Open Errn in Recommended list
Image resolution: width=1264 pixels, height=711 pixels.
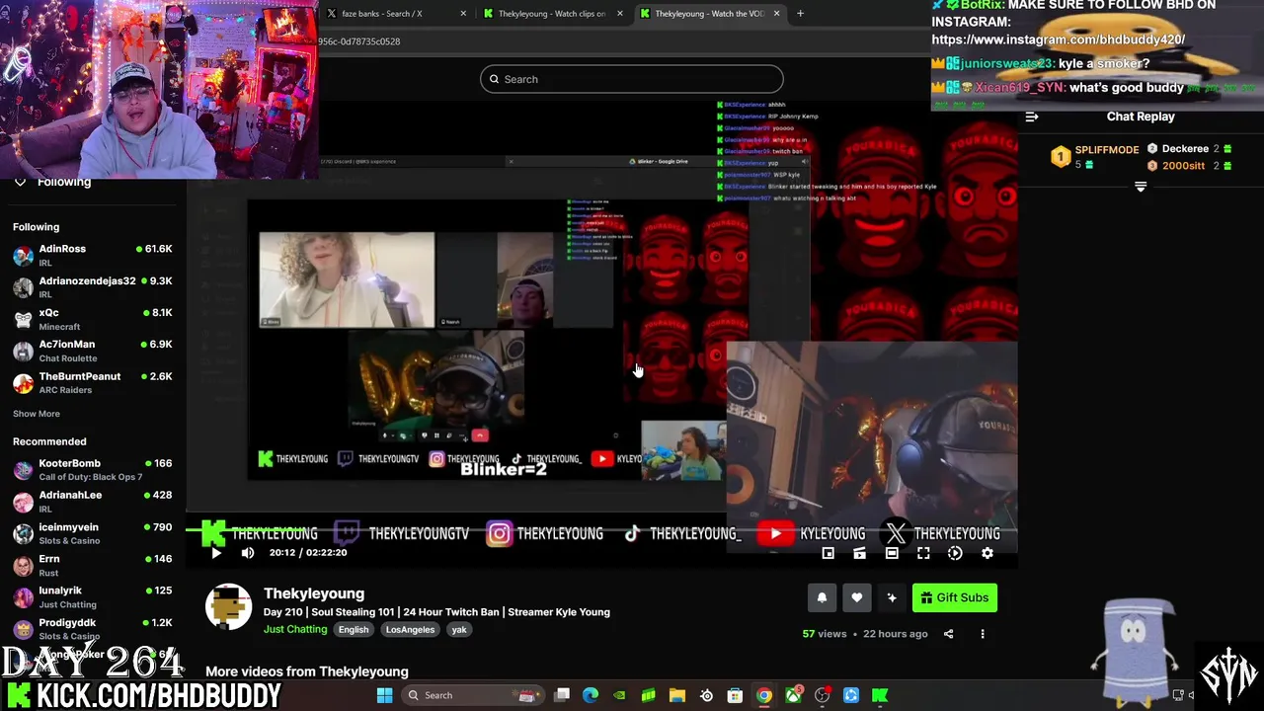[93, 565]
